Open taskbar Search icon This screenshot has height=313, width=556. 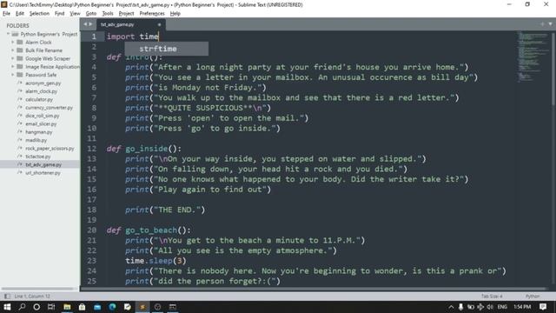pos(22,307)
